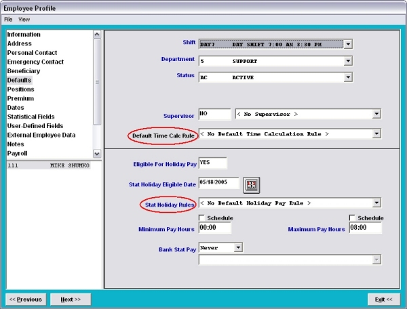Tick the Schedule checkbox above Minimum Pay Hours
This screenshot has height=309, width=407.
coord(201,218)
